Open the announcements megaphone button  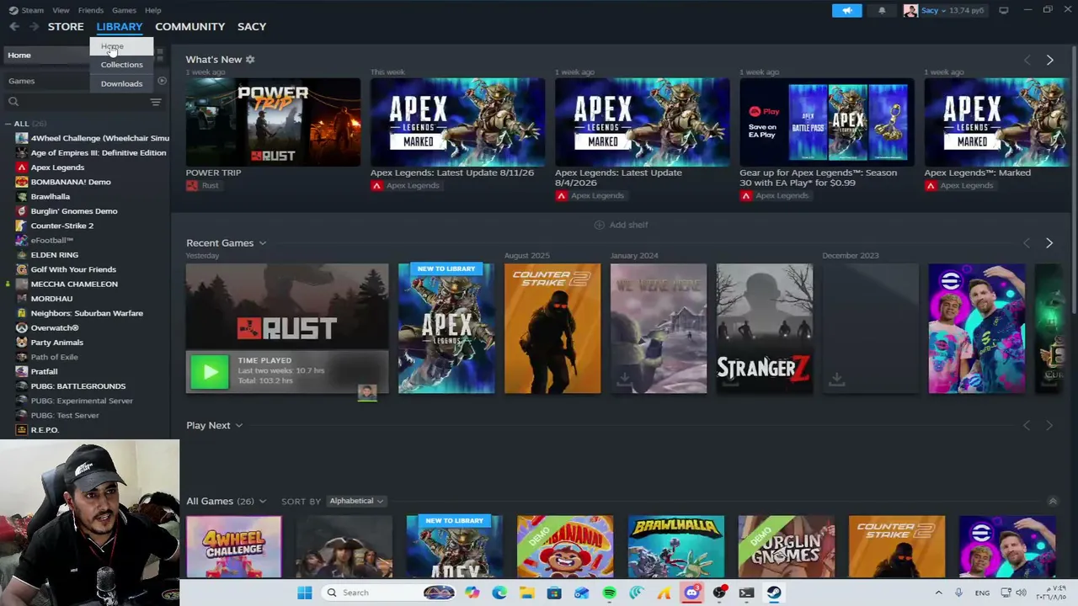847,10
